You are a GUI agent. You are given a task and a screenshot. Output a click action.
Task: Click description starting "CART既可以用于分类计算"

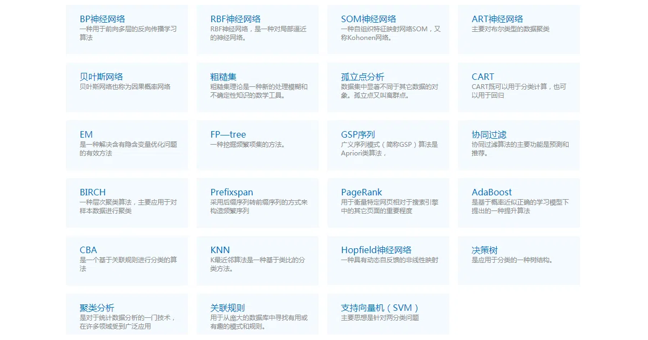(519, 91)
